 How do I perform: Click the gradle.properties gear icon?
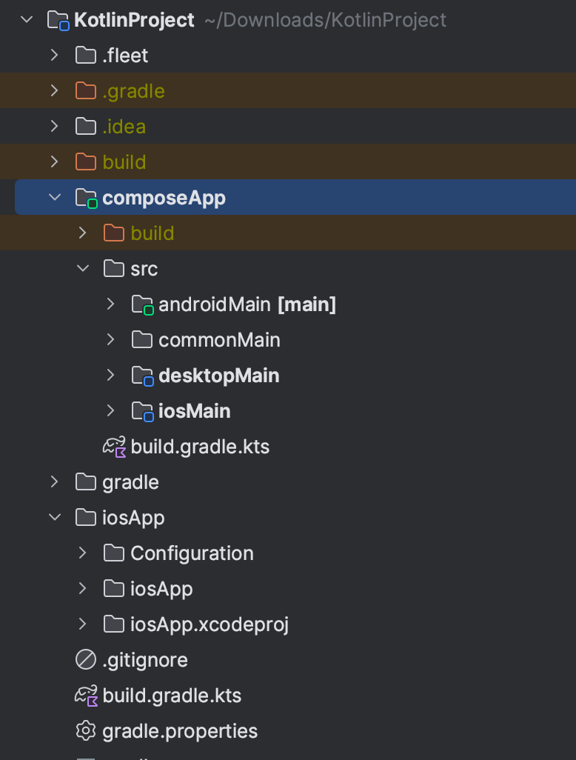pyautogui.click(x=86, y=731)
